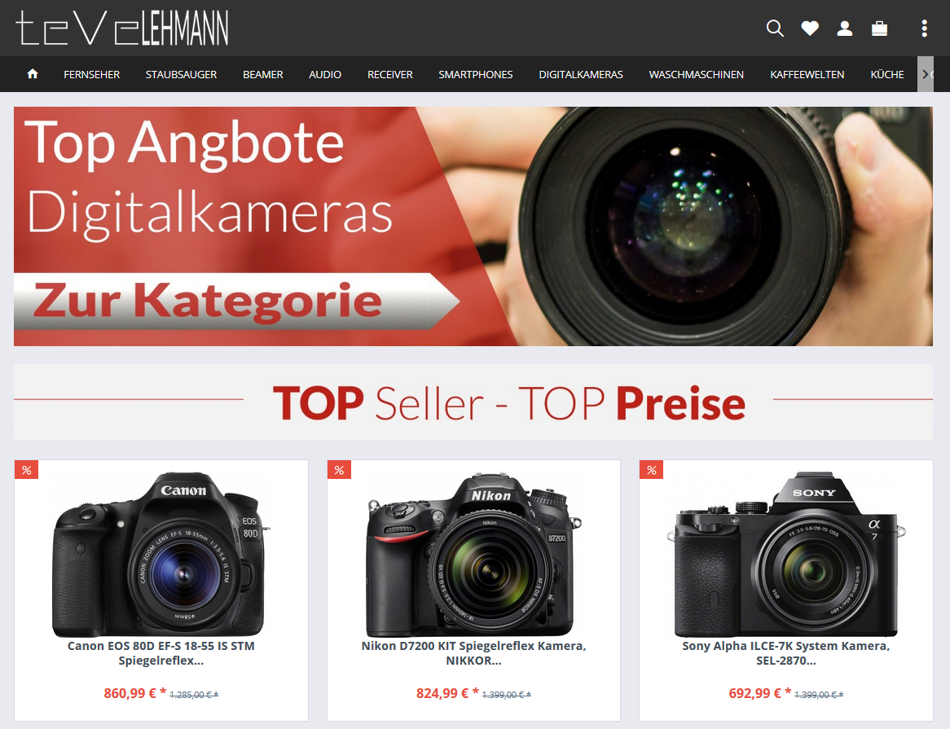Click the teVeLehmann logo
Viewport: 950px width, 729px height.
tap(122, 28)
